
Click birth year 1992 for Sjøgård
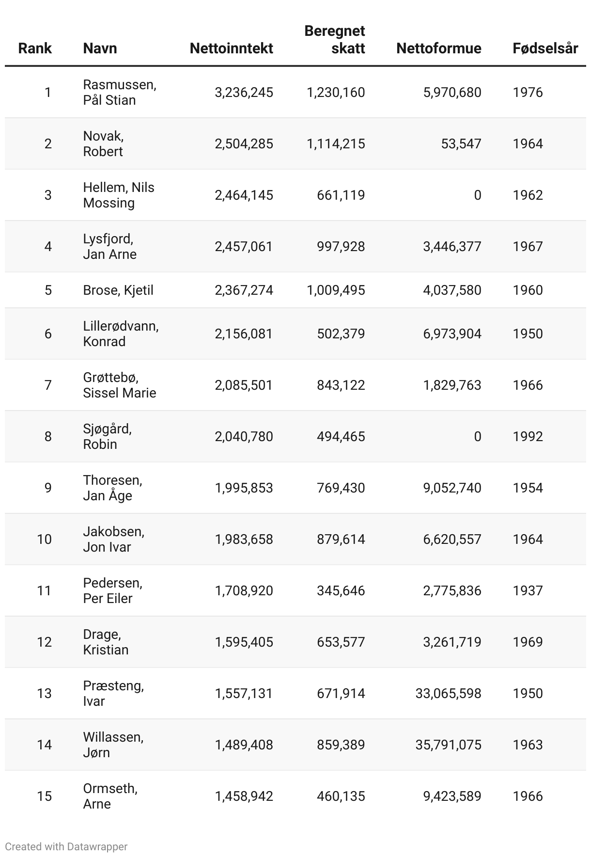tap(528, 436)
